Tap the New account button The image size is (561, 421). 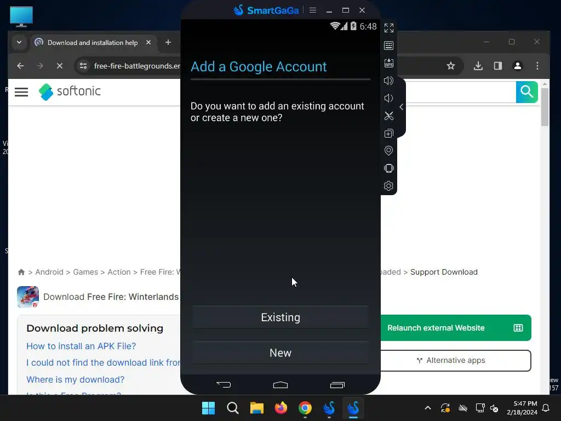coord(280,352)
